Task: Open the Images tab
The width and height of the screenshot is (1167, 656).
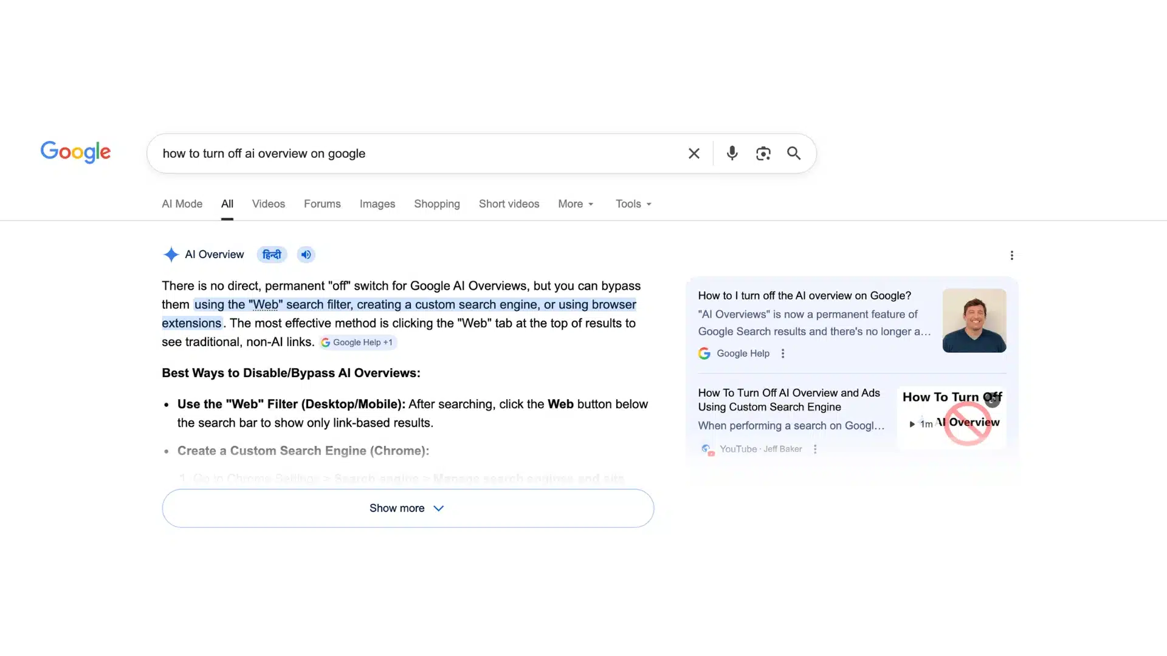Action: coord(377,204)
